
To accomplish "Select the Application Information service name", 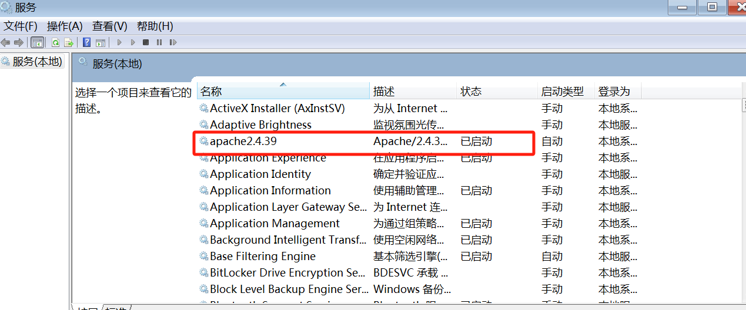I will coord(270,190).
